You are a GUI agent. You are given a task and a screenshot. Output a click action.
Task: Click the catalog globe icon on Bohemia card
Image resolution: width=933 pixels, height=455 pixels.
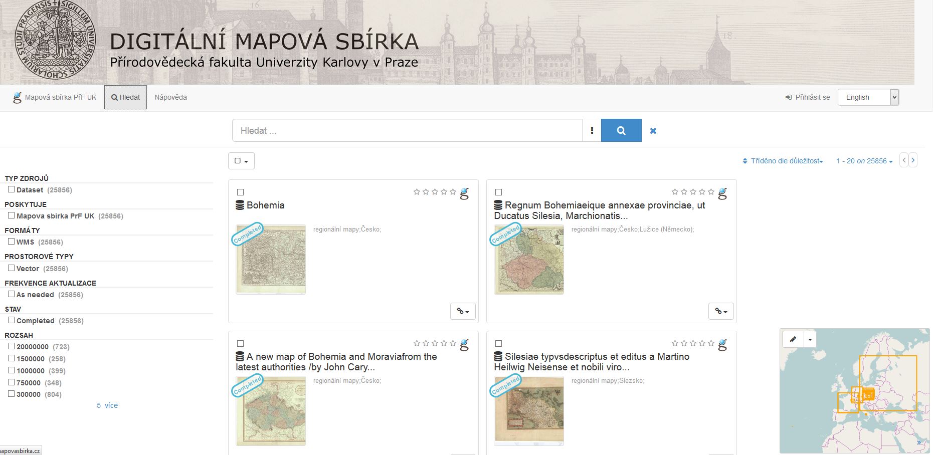pos(465,193)
